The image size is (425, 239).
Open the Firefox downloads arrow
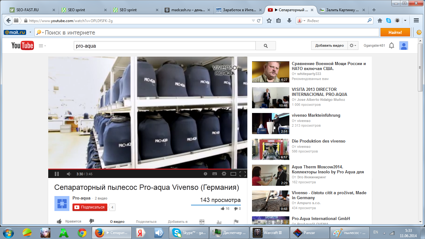coord(289,21)
